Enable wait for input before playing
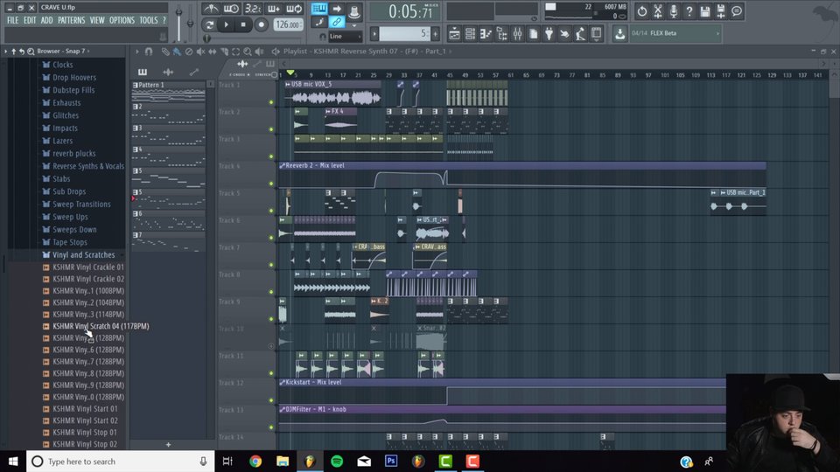The height and width of the screenshot is (472, 840). click(x=231, y=9)
